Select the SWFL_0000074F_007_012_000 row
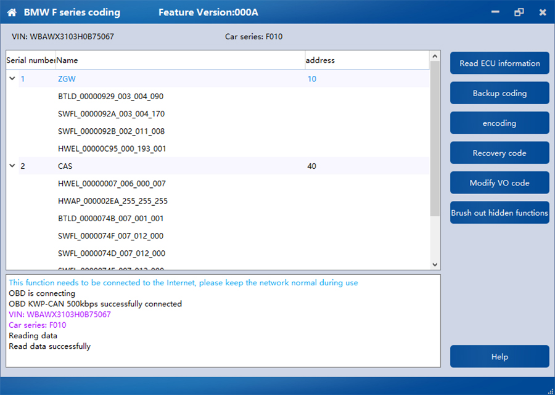The image size is (555, 395). point(111,236)
